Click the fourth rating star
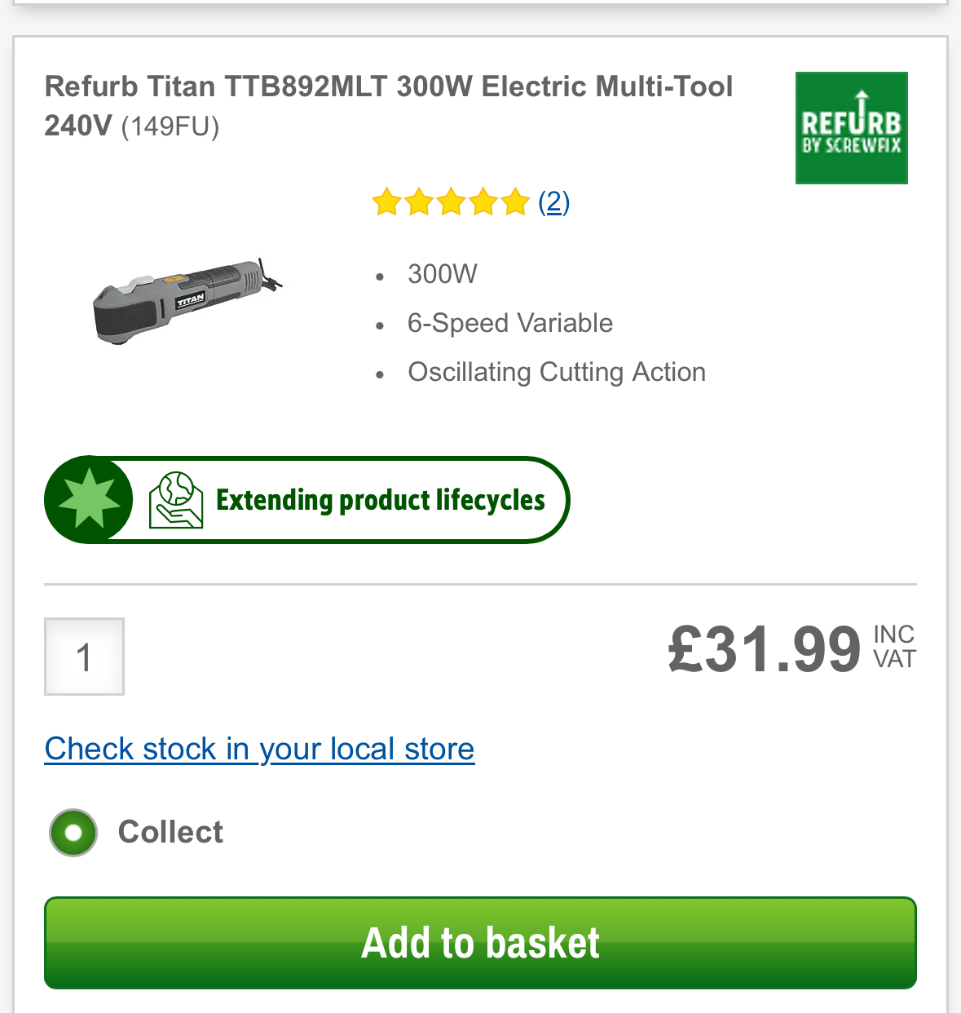The height and width of the screenshot is (1013, 961). [483, 201]
